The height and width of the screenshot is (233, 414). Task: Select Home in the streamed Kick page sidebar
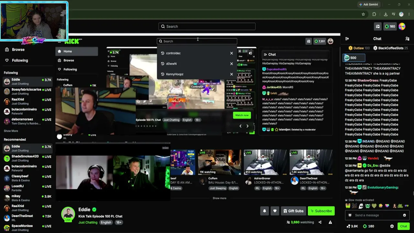tap(77, 51)
